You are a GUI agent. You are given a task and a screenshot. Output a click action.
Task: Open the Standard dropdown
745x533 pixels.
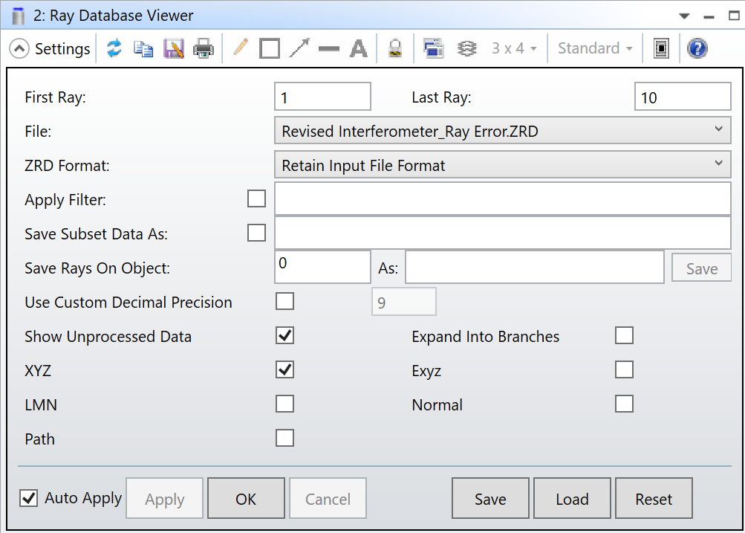595,48
